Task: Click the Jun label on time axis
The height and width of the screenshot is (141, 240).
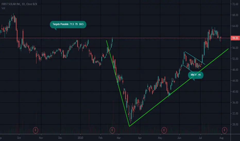Action: pos(179,138)
